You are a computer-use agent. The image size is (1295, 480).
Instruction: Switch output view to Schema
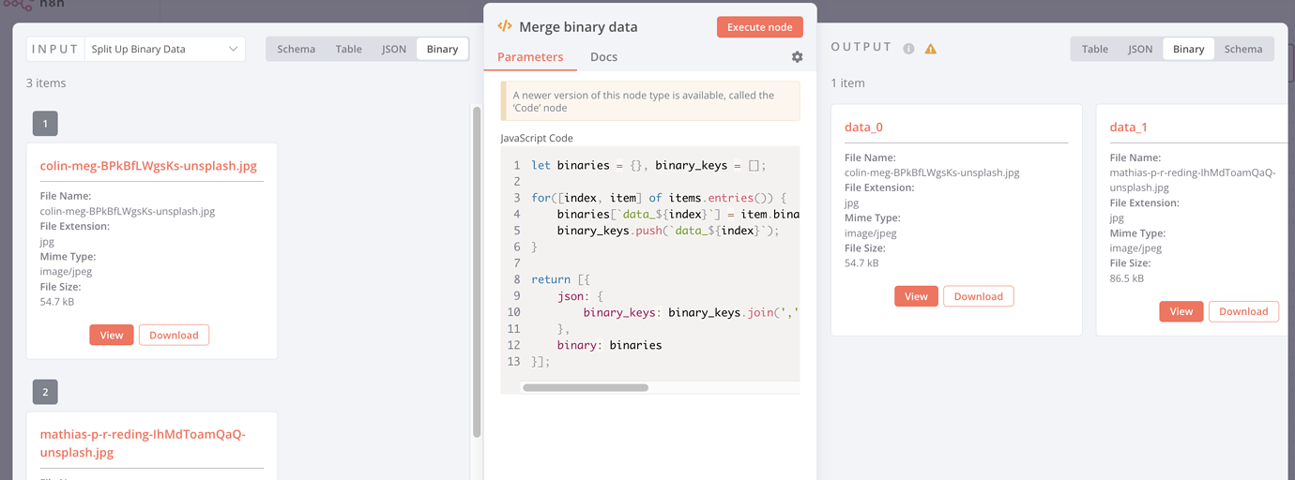tap(1242, 49)
